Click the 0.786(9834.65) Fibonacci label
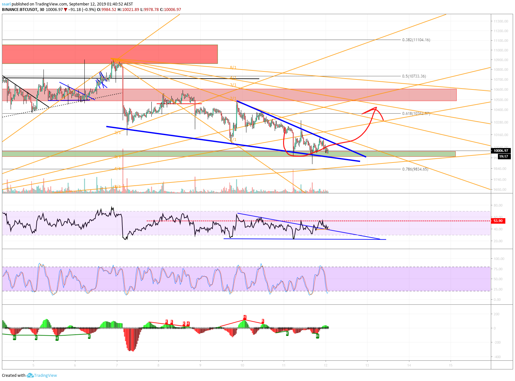 pos(415,169)
